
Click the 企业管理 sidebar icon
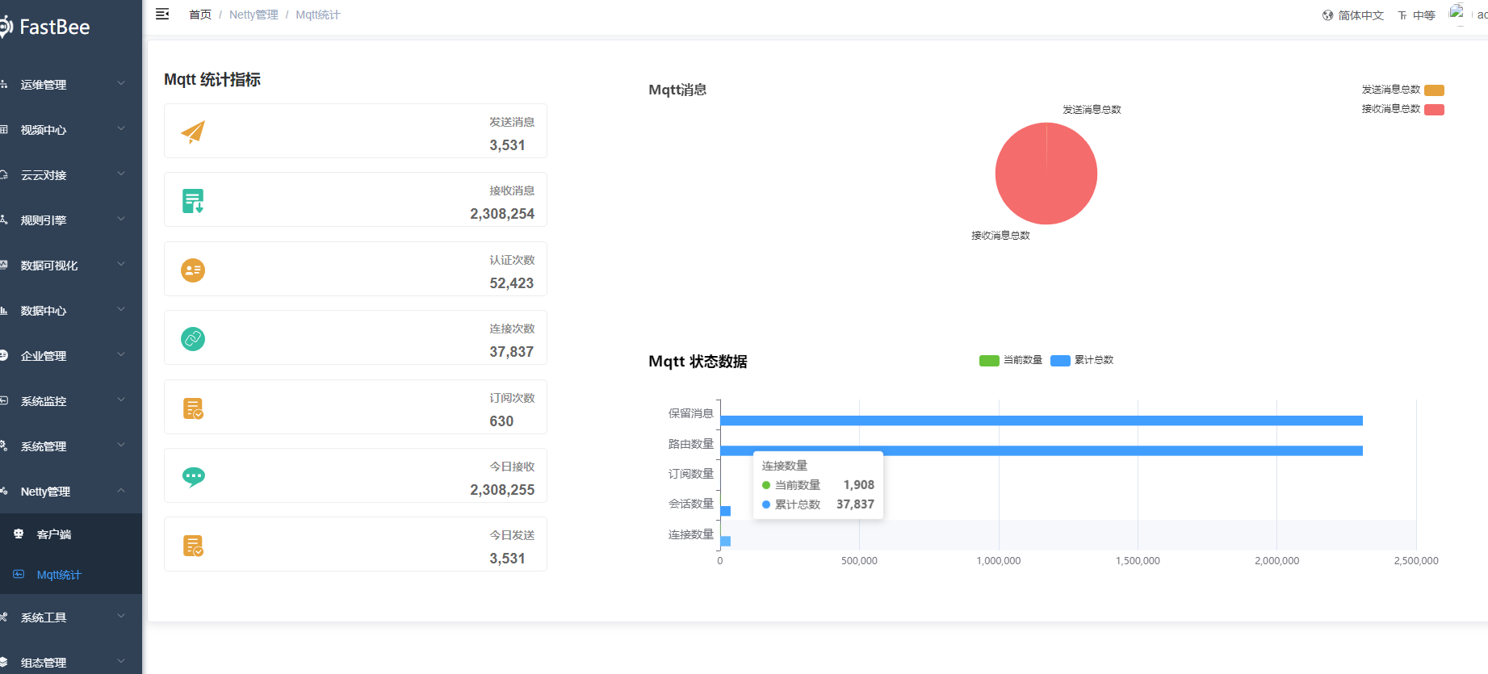4,355
